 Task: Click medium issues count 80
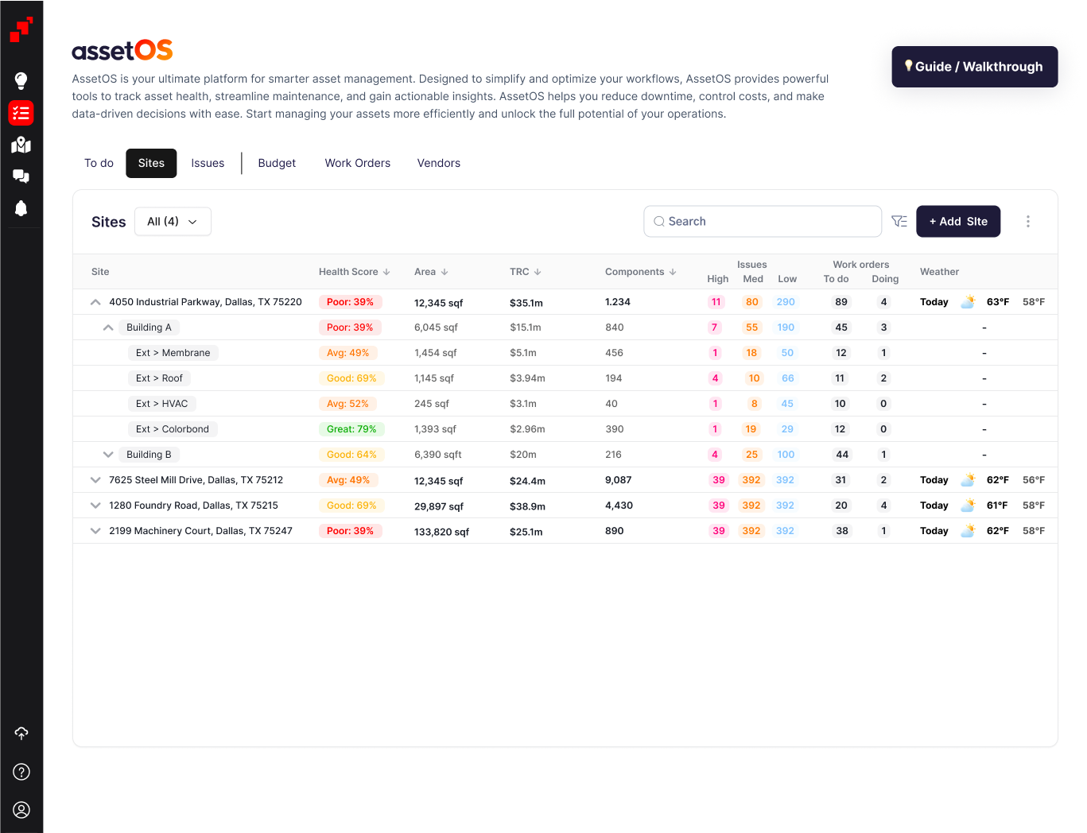click(752, 302)
